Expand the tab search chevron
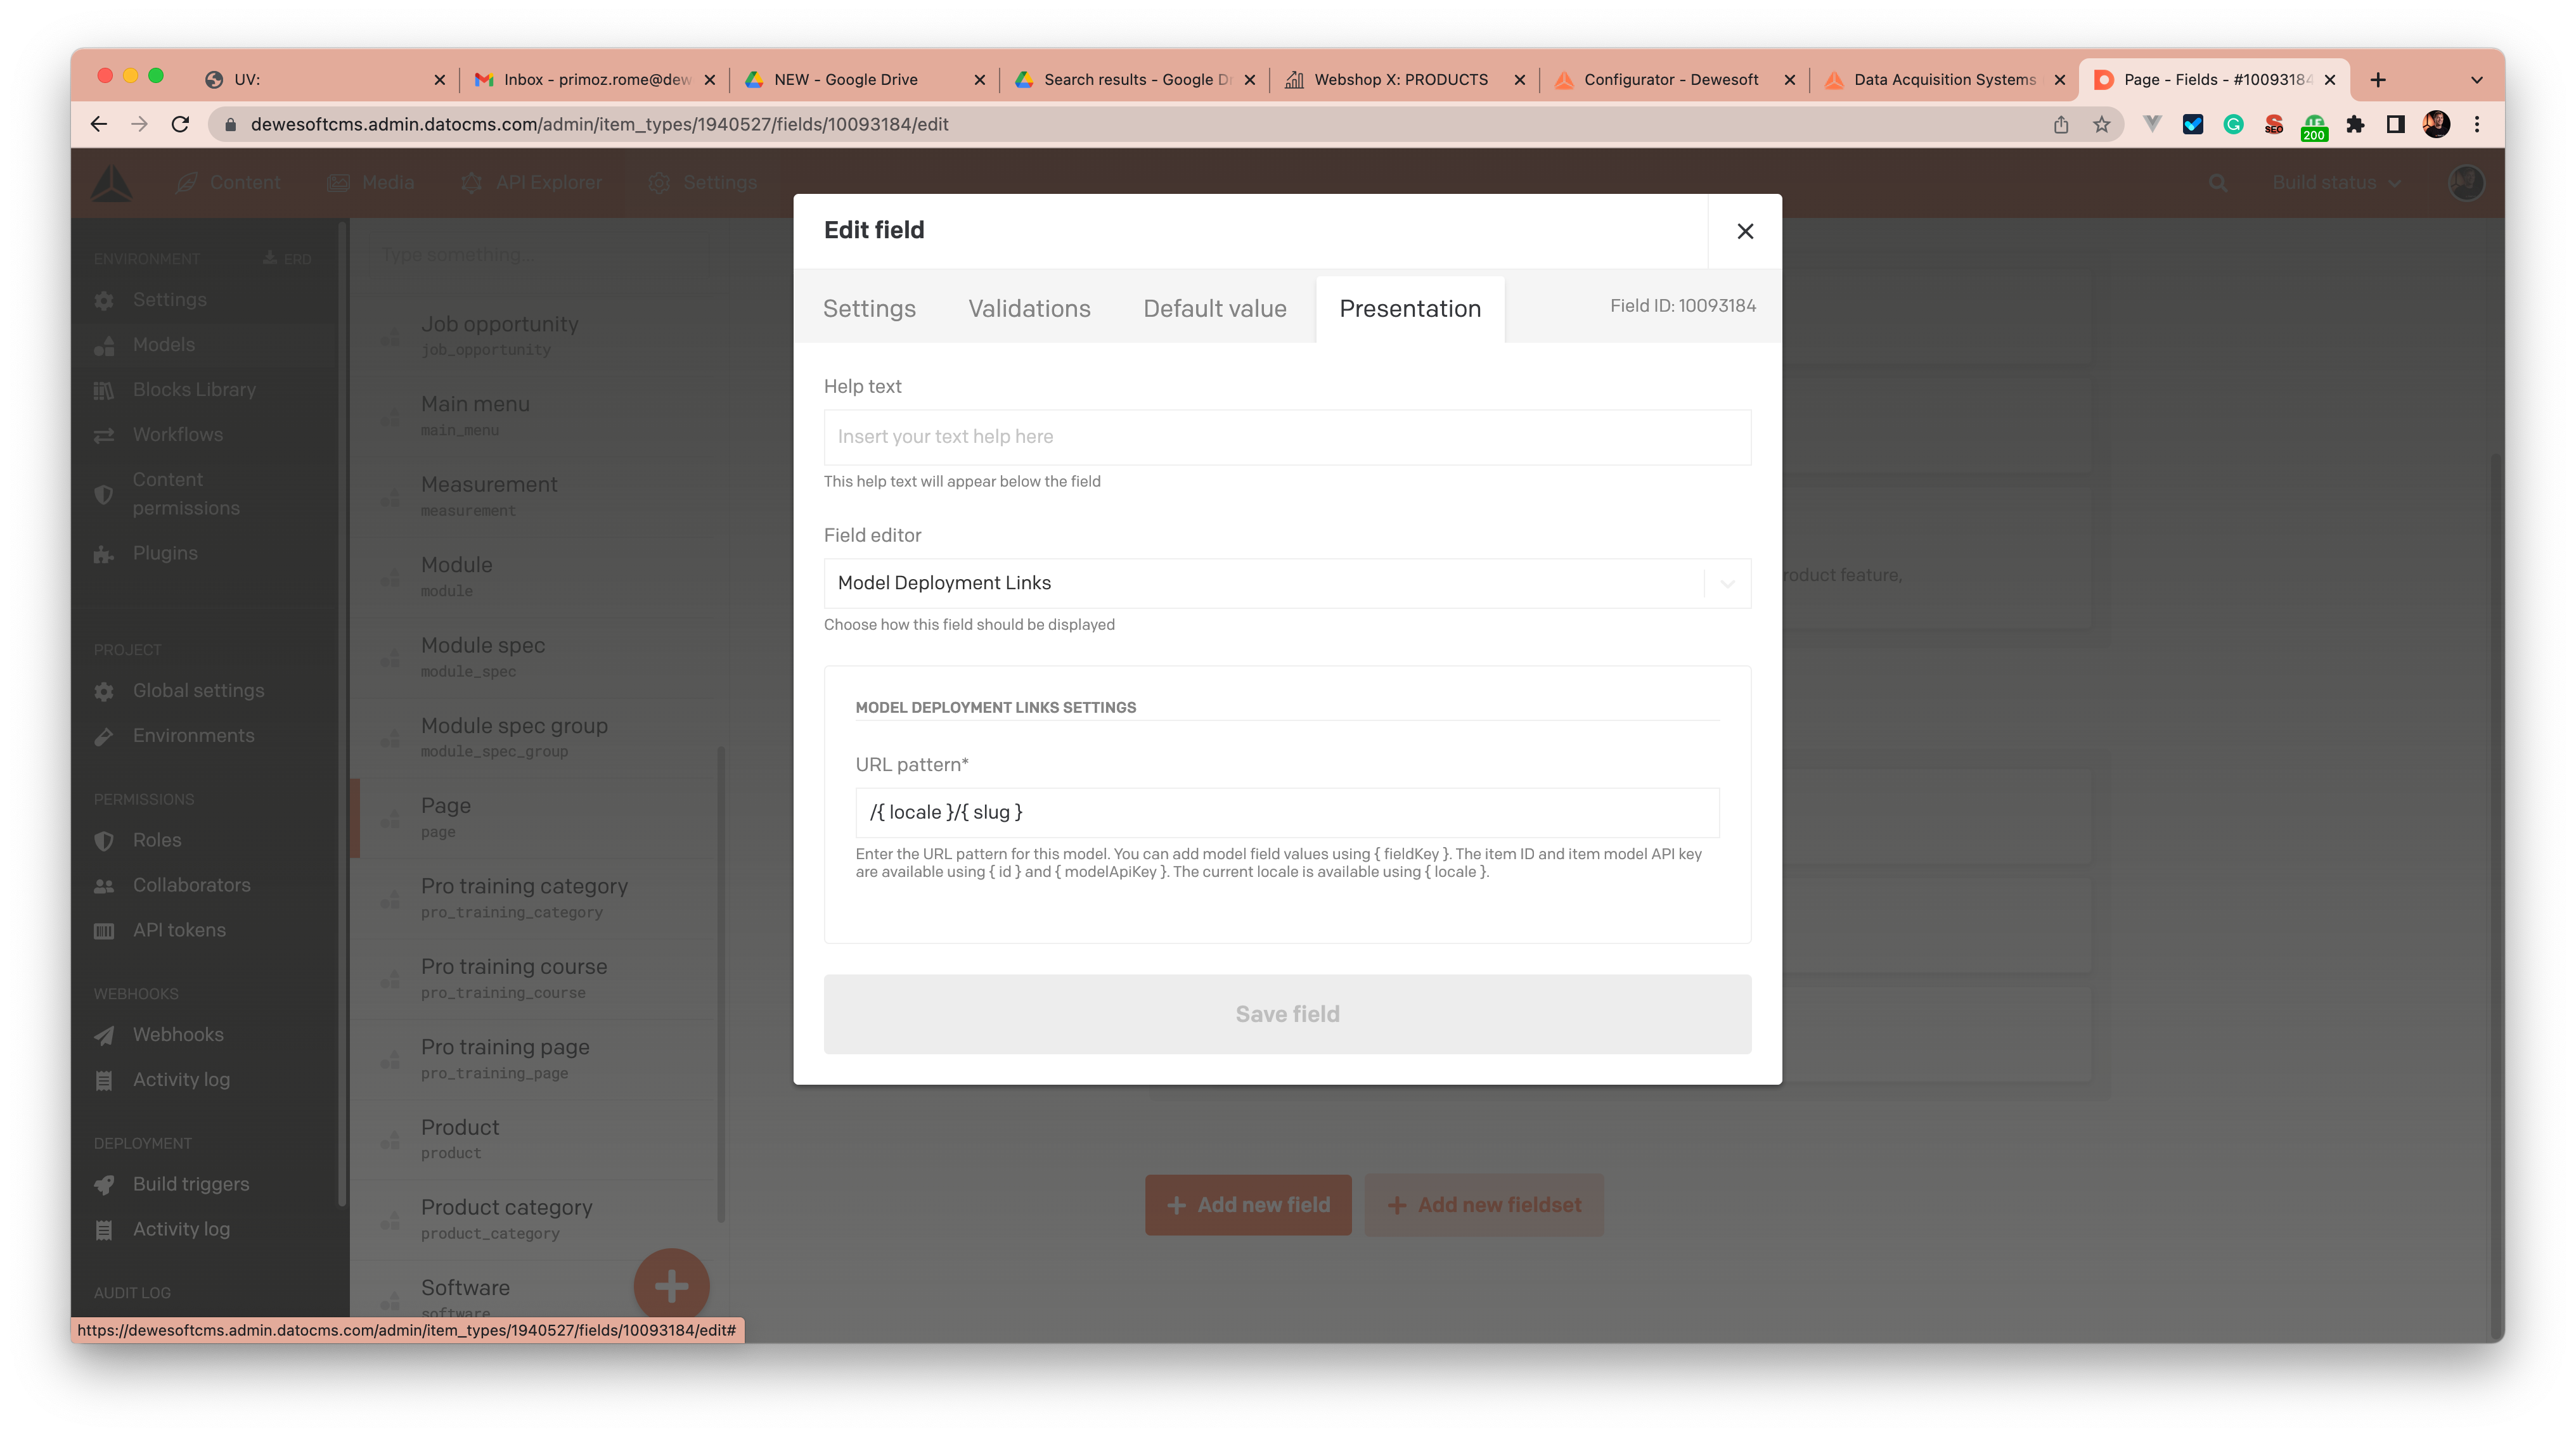This screenshot has width=2576, height=1437. (2477, 79)
